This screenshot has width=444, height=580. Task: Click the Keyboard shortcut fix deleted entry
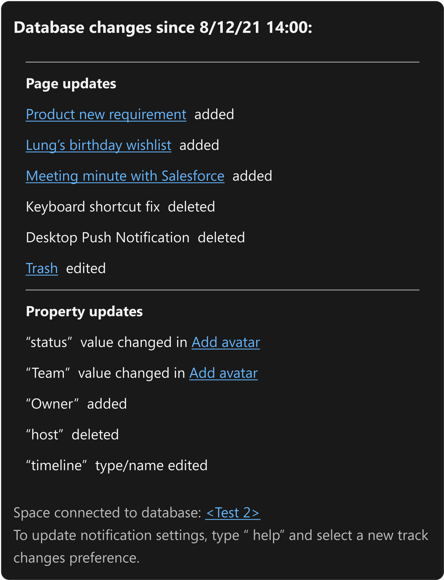(120, 207)
